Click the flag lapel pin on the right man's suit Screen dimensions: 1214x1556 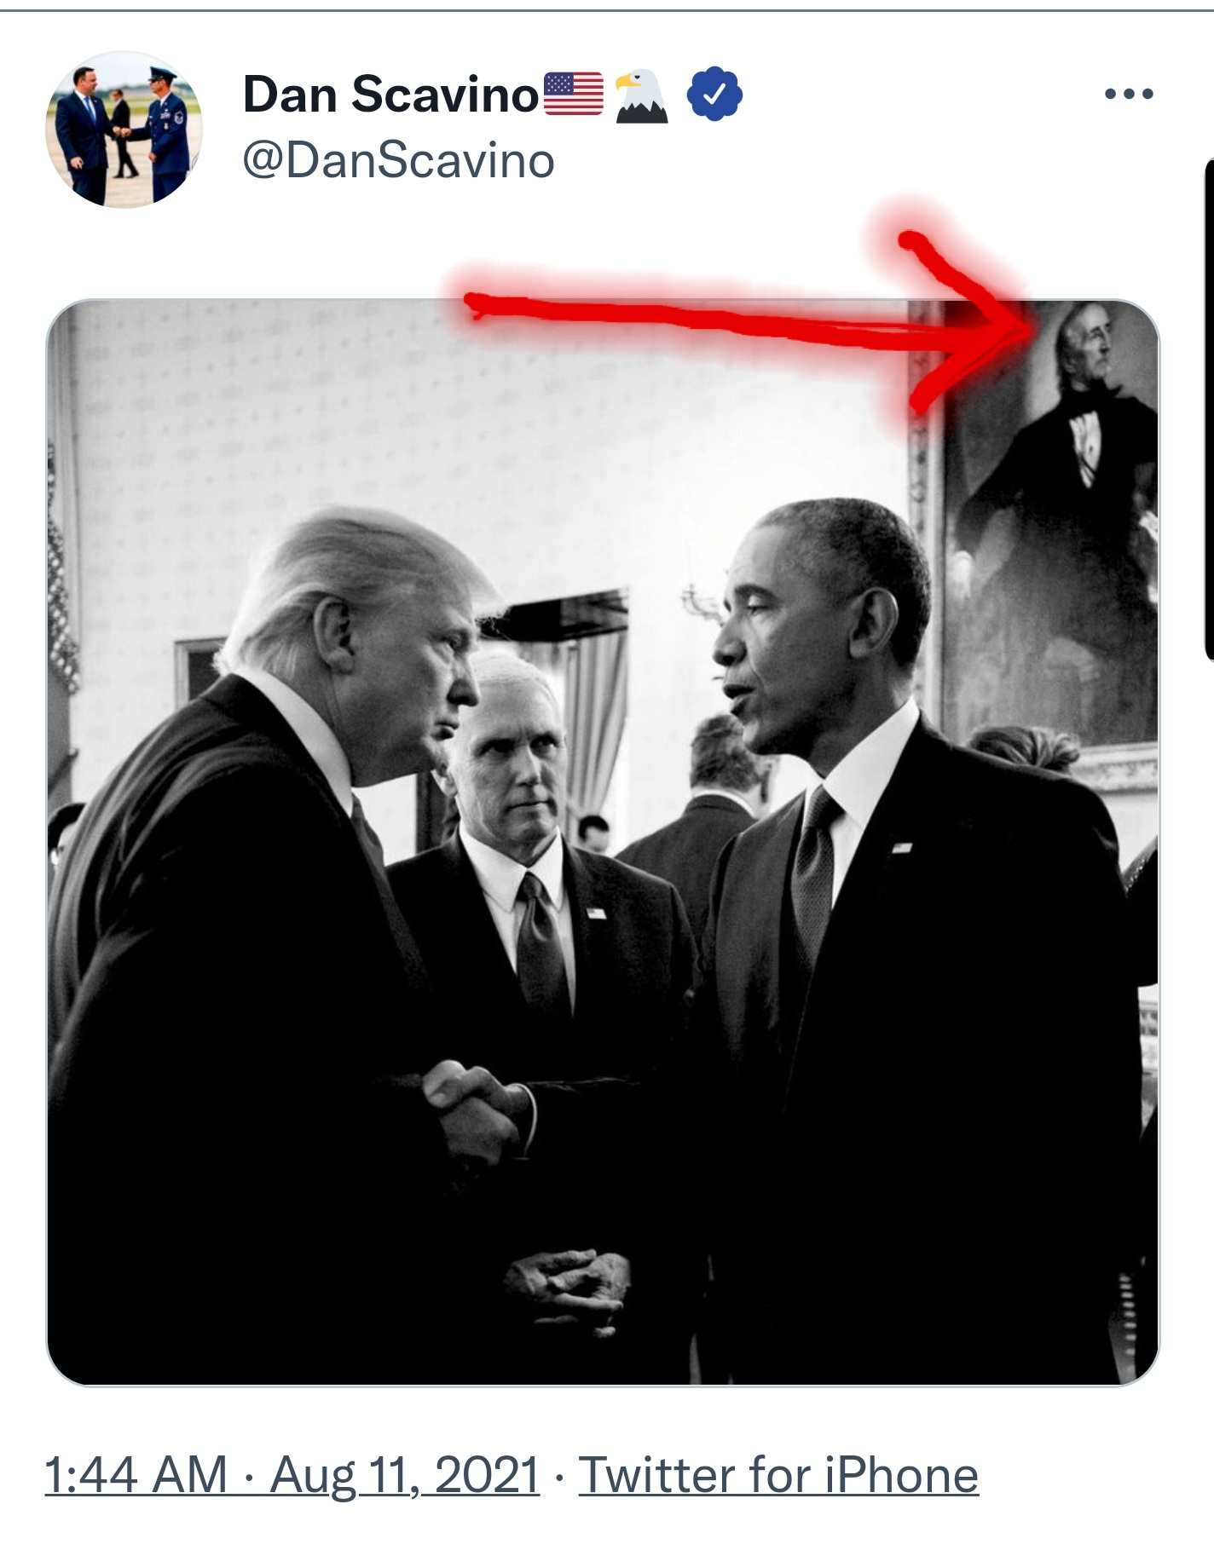[x=902, y=847]
